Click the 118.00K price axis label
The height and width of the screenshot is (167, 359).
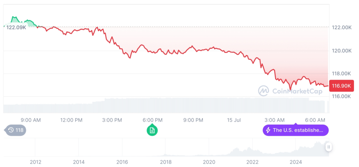click(341, 74)
